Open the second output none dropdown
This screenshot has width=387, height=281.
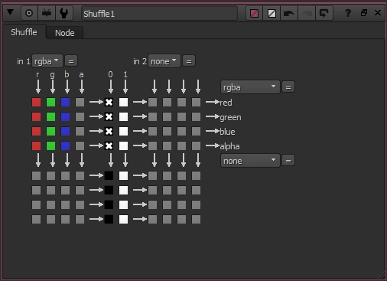click(250, 161)
